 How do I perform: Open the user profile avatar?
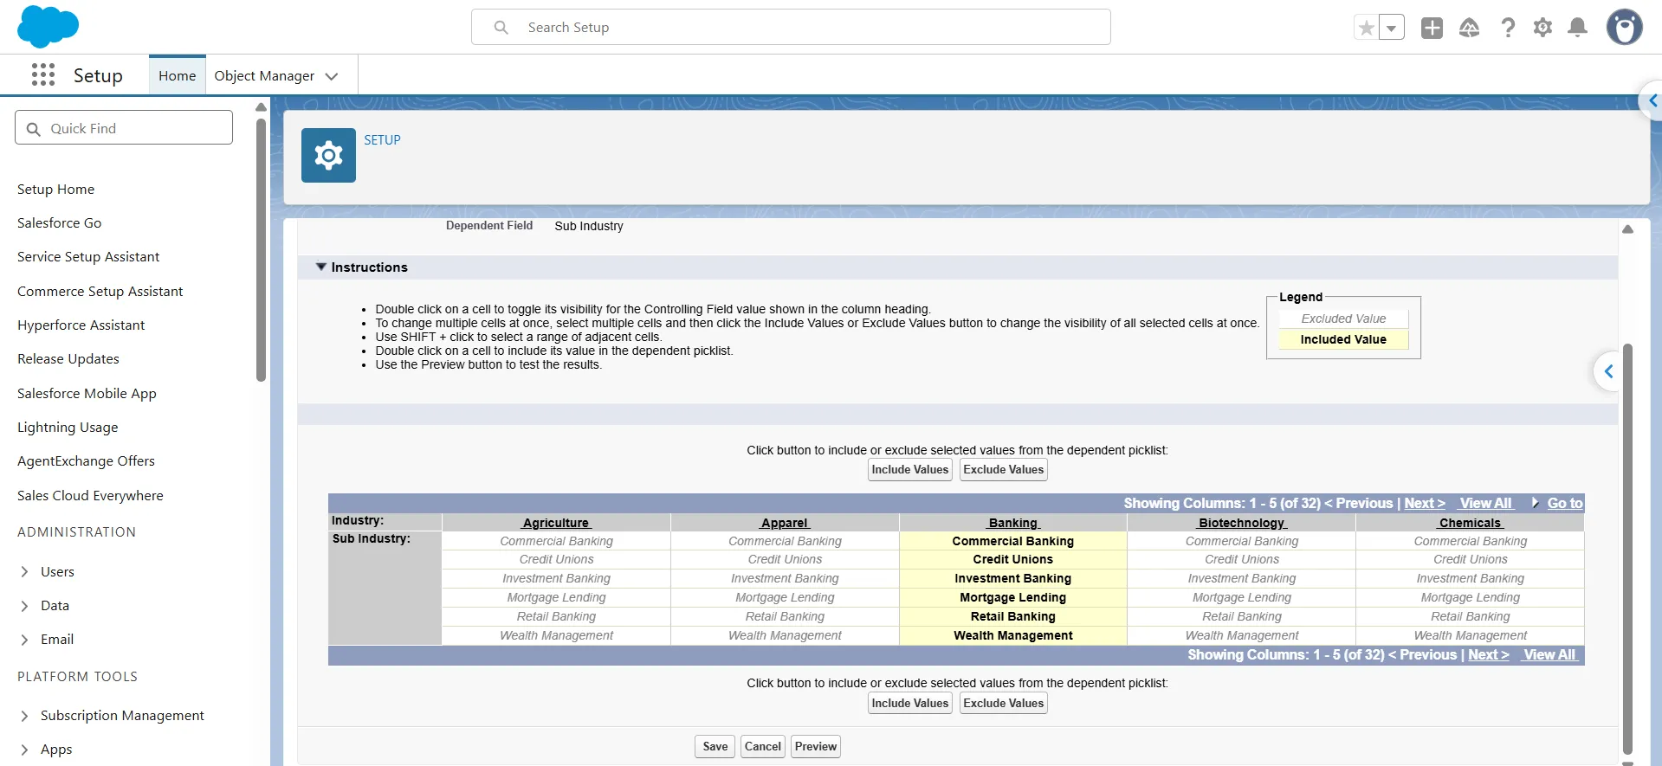coord(1624,27)
